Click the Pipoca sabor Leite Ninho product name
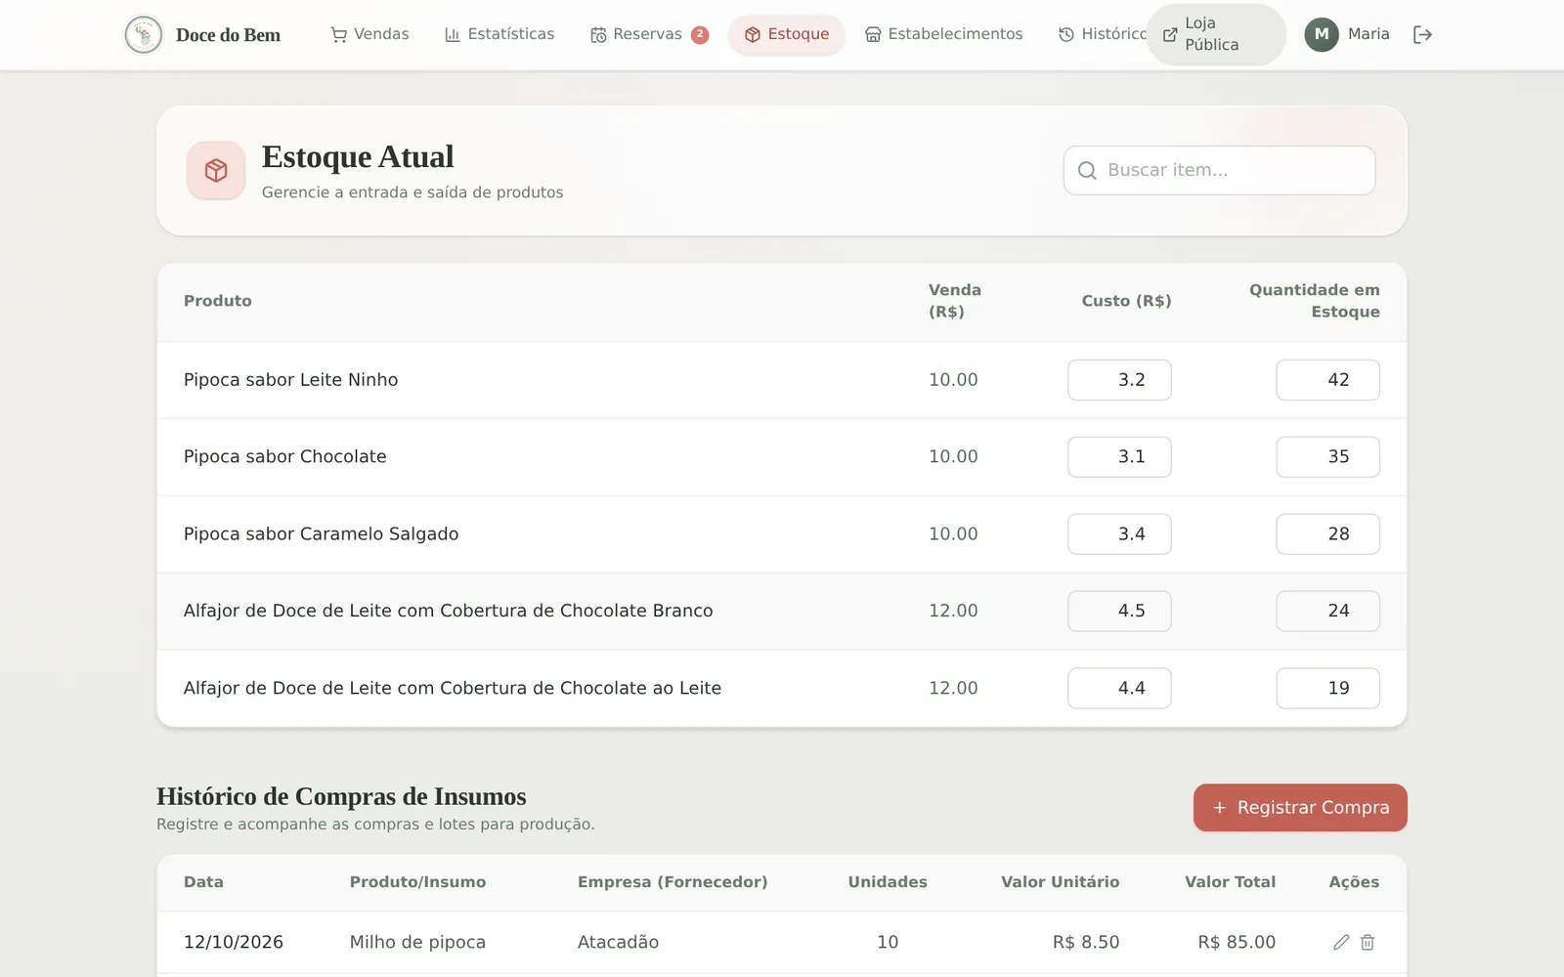The height and width of the screenshot is (977, 1564). point(290,380)
